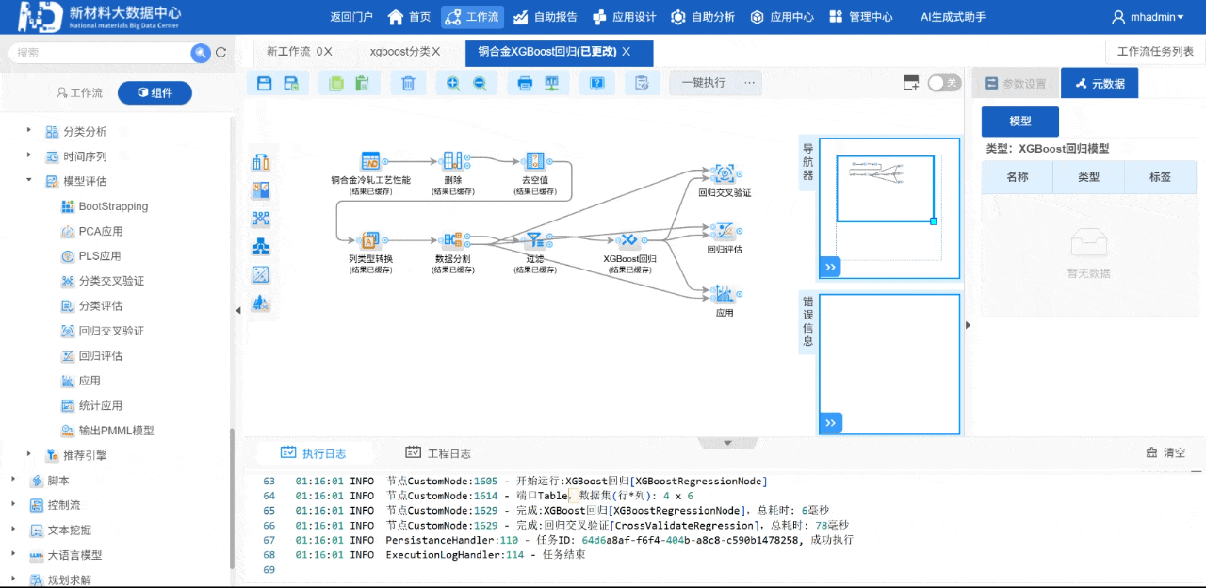
Task: Click the 一键执行 button
Action: click(x=703, y=83)
